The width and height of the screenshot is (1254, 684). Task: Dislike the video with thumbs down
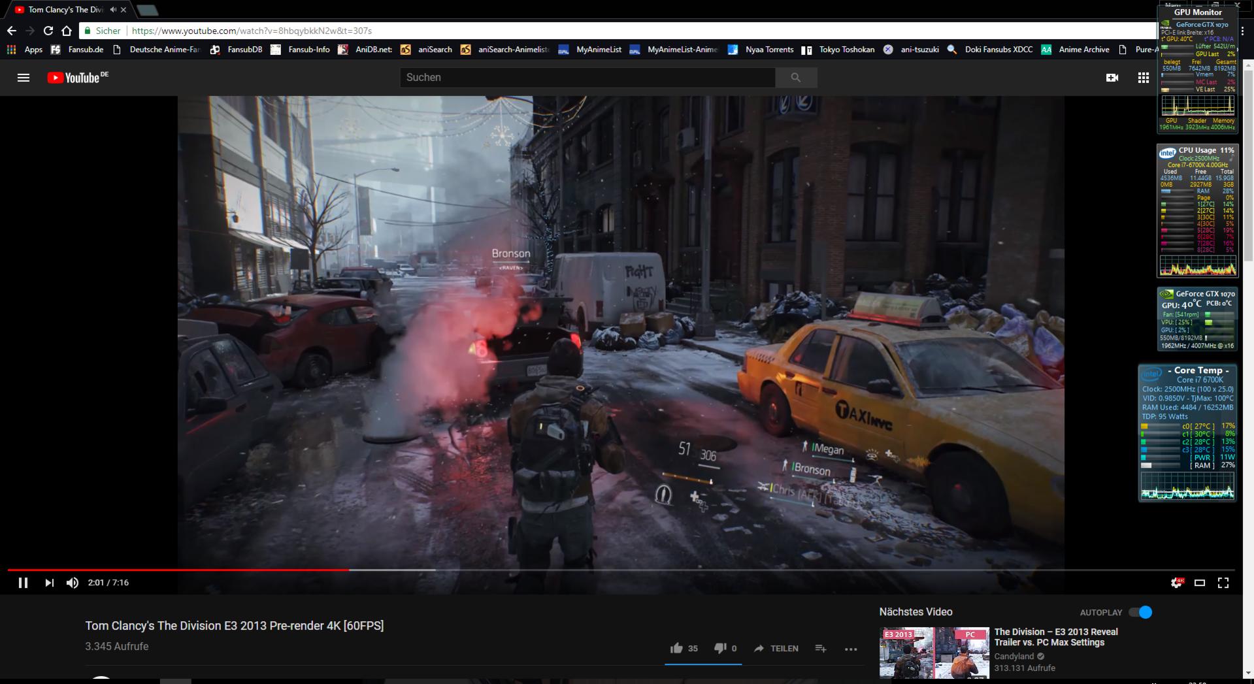click(725, 648)
